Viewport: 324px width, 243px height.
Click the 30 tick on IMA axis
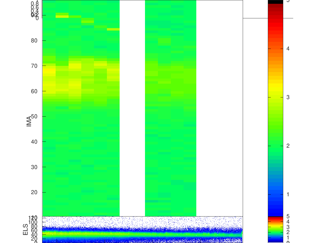click(x=34, y=167)
